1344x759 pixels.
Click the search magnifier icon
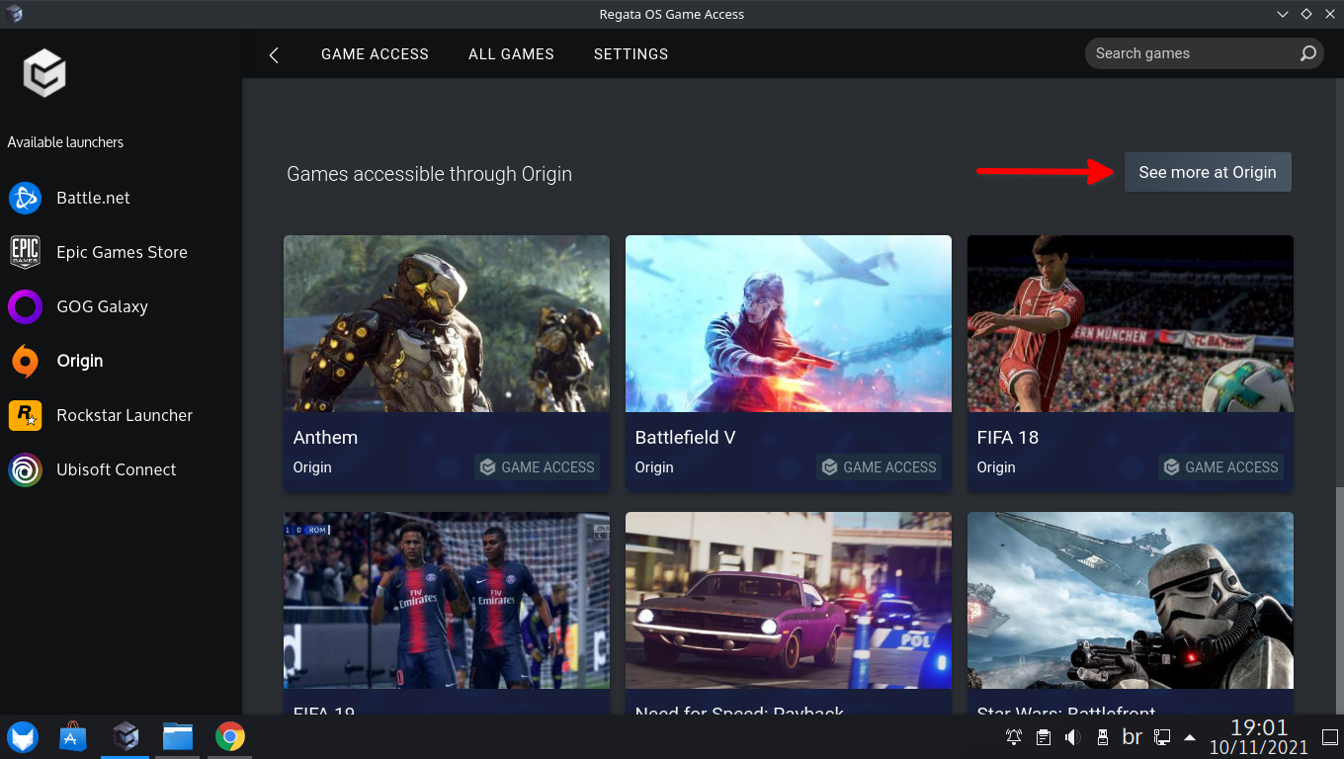click(1307, 53)
